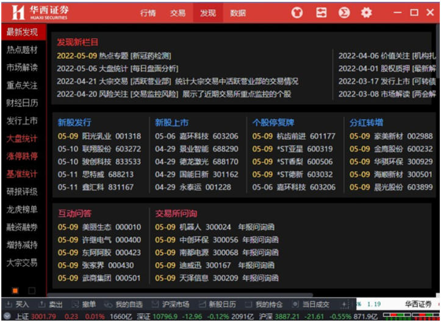Select the empty square page indicator in sidebar
Image resolution: width=441 pixels, height=323 pixels.
click(x=32, y=291)
